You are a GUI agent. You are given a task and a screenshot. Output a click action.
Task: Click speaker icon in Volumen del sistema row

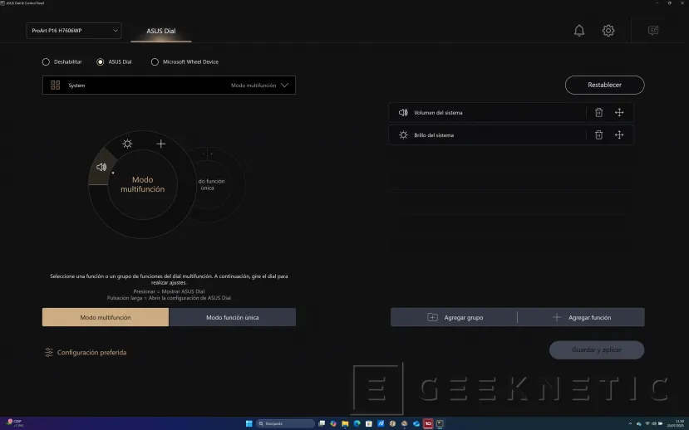tap(403, 112)
